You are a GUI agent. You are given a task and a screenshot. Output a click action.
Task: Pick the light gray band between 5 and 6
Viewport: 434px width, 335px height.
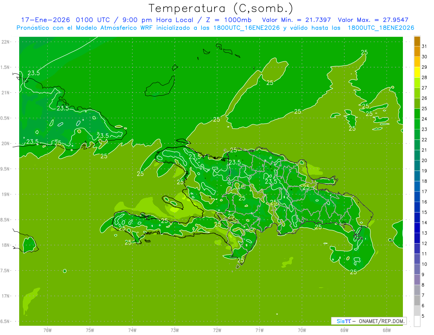click(417, 310)
